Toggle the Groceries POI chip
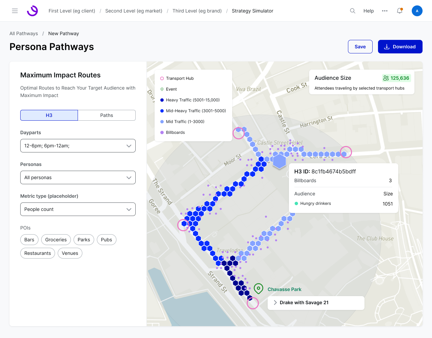Viewport: 432px width, 338px height. [x=56, y=240]
